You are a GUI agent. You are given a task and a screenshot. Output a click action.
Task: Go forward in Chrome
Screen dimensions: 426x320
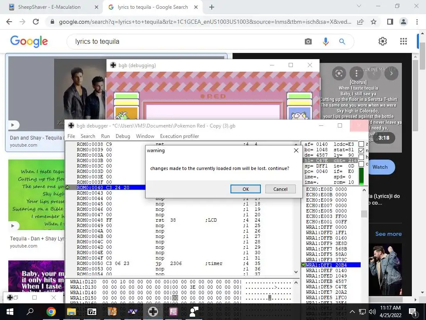click(22, 22)
